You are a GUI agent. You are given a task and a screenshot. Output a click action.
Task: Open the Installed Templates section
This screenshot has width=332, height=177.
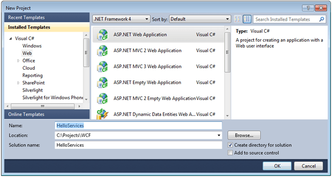point(47,27)
